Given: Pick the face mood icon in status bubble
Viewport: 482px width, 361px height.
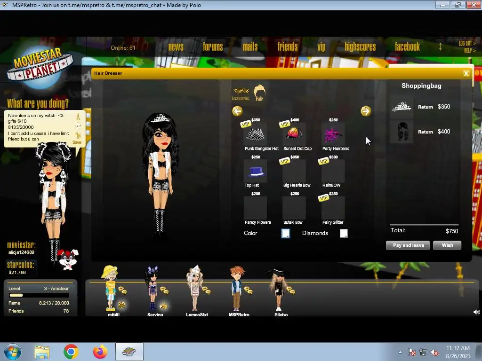Looking at the screenshot, I should click(x=78, y=126).
